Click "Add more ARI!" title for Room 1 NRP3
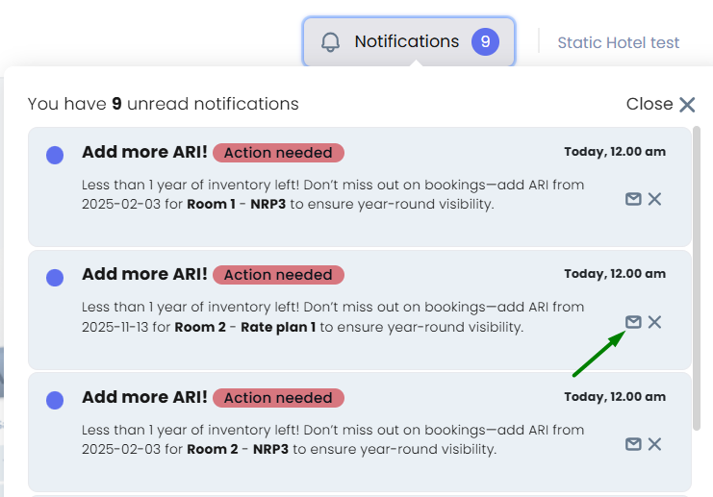 [144, 152]
